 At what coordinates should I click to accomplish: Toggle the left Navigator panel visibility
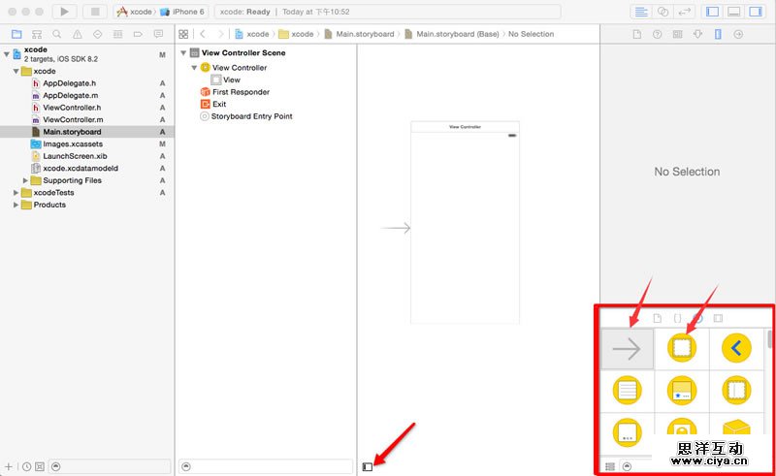pyautogui.click(x=712, y=12)
